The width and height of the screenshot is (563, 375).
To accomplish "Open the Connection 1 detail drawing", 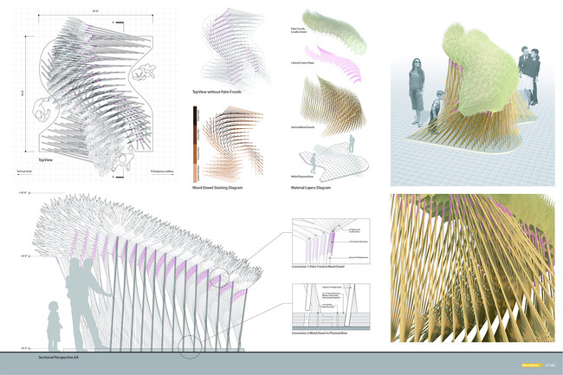I will tap(331, 241).
